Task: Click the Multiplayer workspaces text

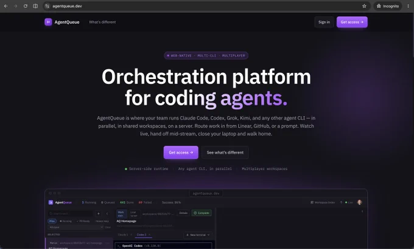Action: 265,169
